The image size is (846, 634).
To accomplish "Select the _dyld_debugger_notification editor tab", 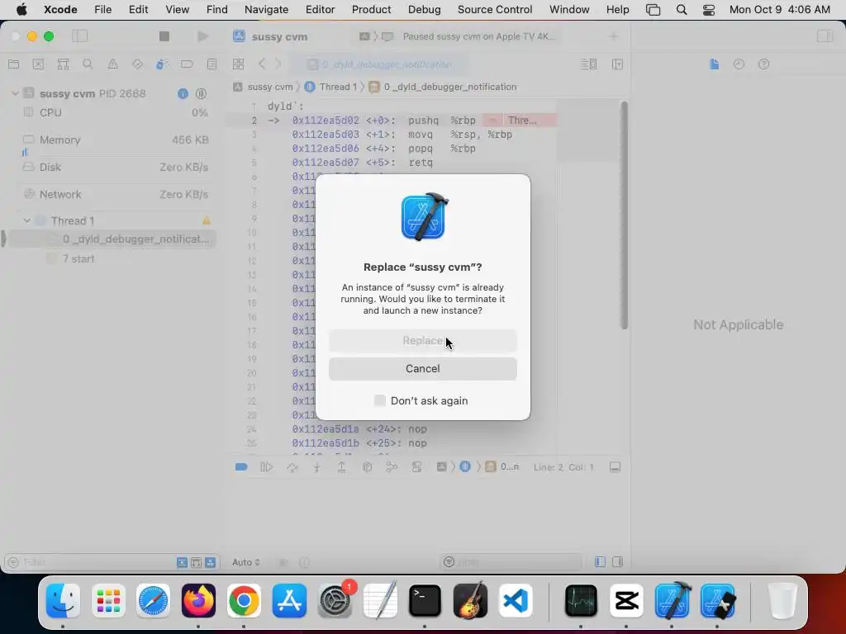I will click(378, 64).
